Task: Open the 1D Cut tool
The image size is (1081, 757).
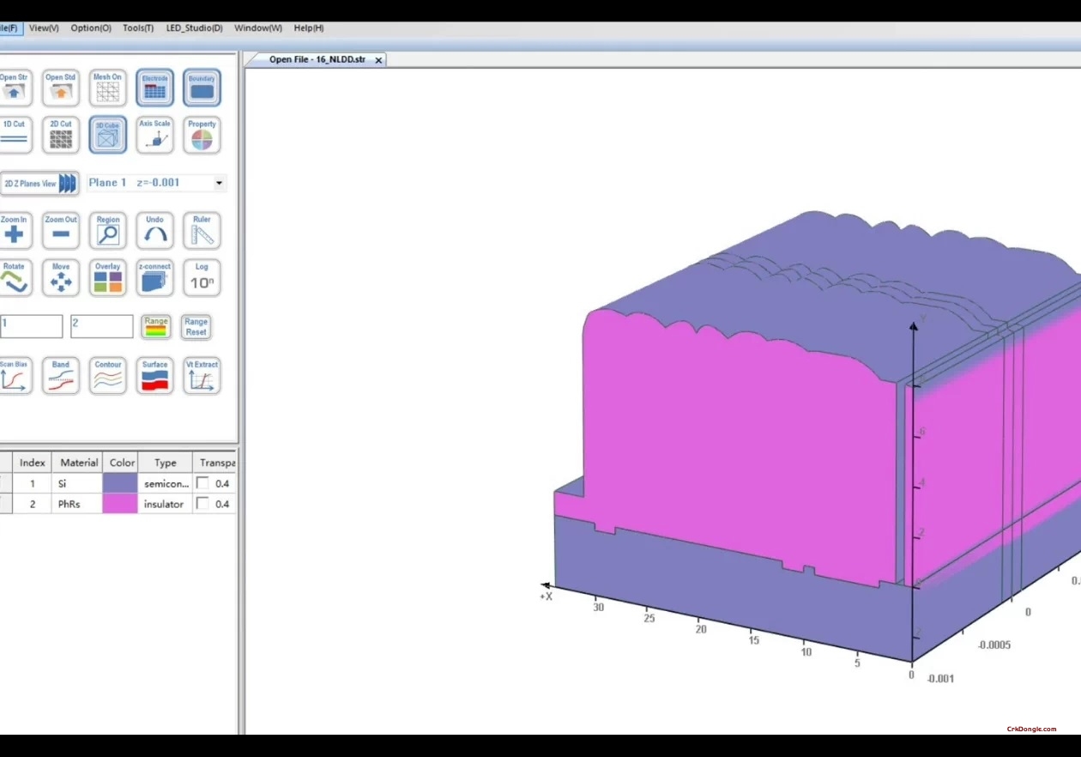Action: (13, 135)
